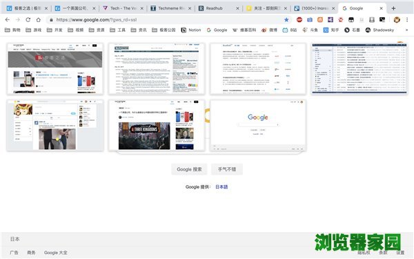Open the Notion bookmark
This screenshot has height=259, width=414.
click(191, 30)
